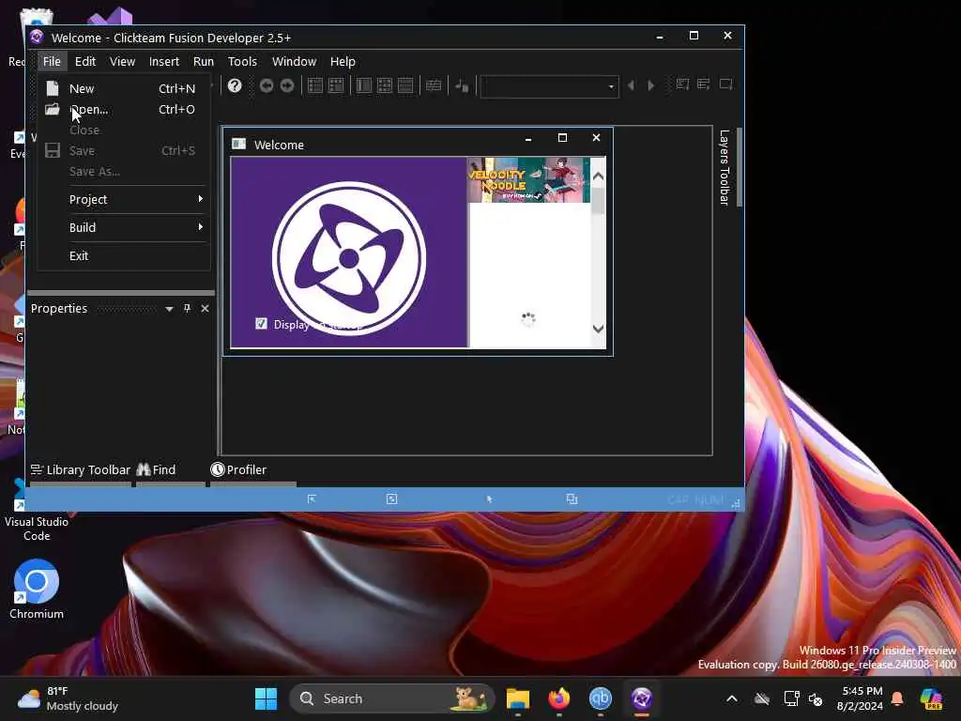Open the Event List Editor toolbar icon

tap(405, 85)
